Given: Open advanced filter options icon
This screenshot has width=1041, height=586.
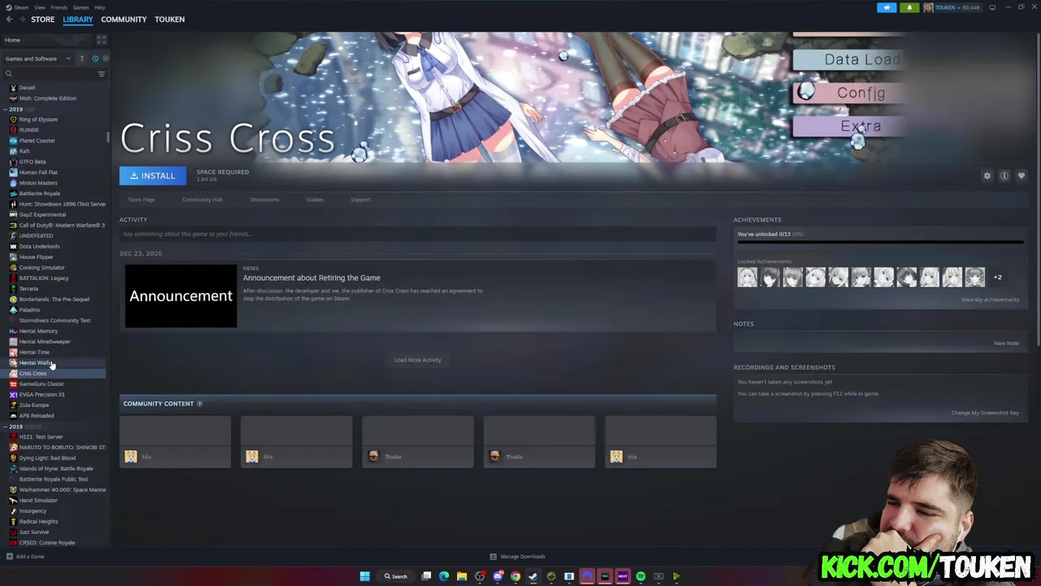Looking at the screenshot, I should click(102, 74).
